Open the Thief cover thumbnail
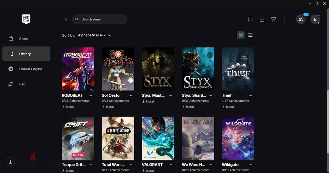Screen dimensions: 329x173 click(x=238, y=69)
